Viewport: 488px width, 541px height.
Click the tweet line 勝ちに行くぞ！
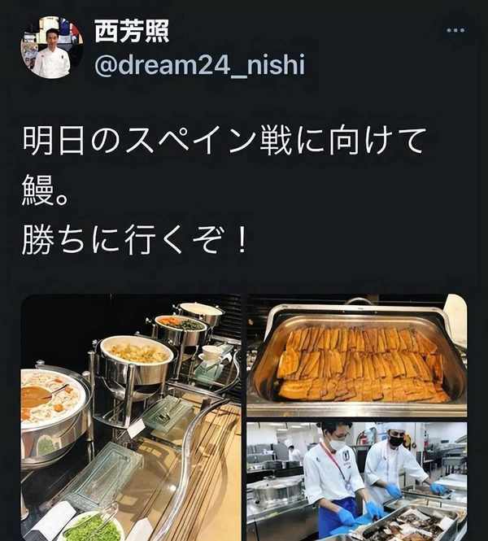(135, 239)
